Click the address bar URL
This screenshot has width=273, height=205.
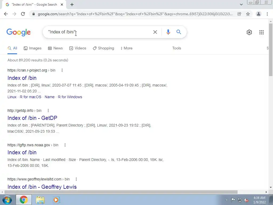coord(135,14)
